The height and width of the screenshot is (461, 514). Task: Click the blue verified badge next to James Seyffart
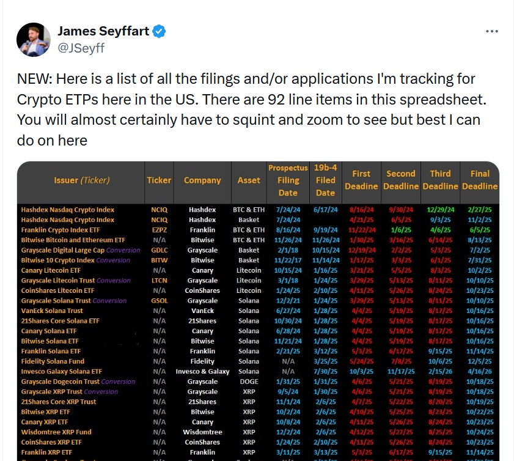[160, 31]
